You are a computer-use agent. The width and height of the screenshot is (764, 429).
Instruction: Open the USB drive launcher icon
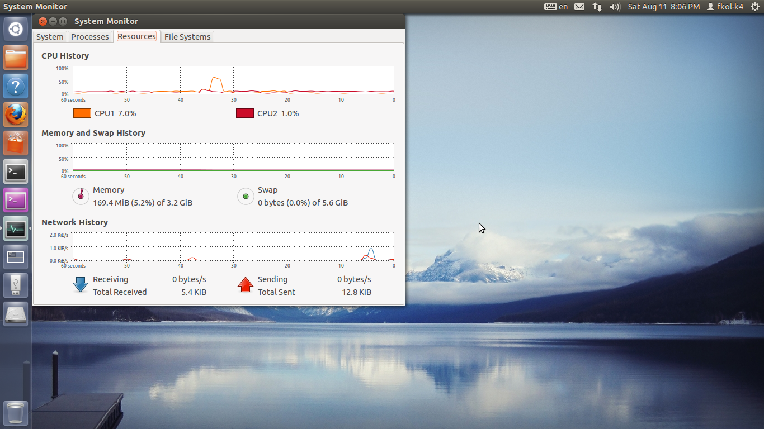[x=16, y=285]
